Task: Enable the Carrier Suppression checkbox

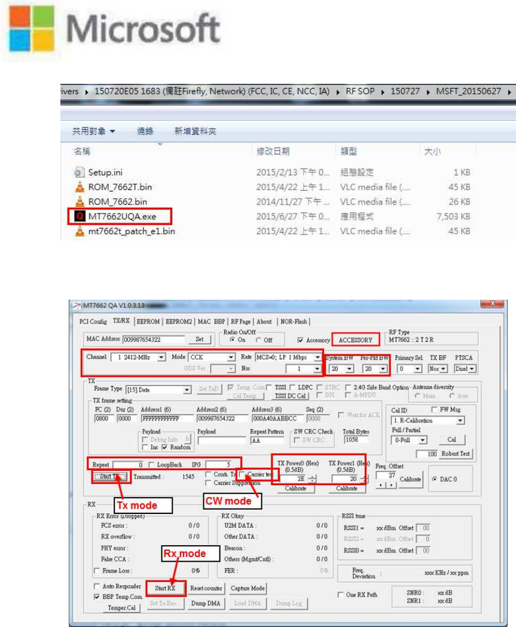Action: click(208, 483)
